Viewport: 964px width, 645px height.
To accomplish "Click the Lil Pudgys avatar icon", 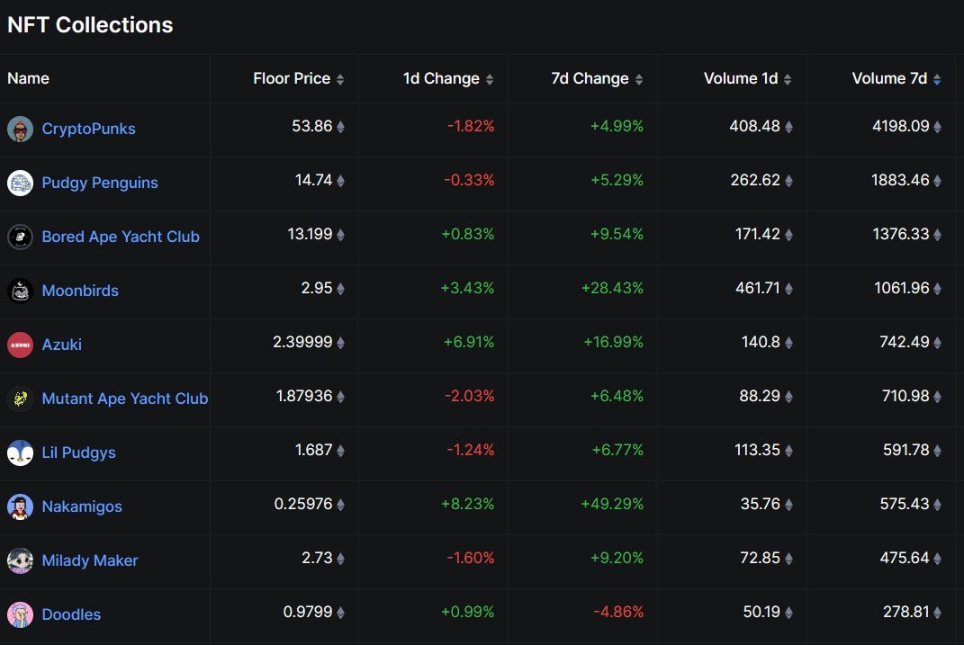I will [20, 452].
